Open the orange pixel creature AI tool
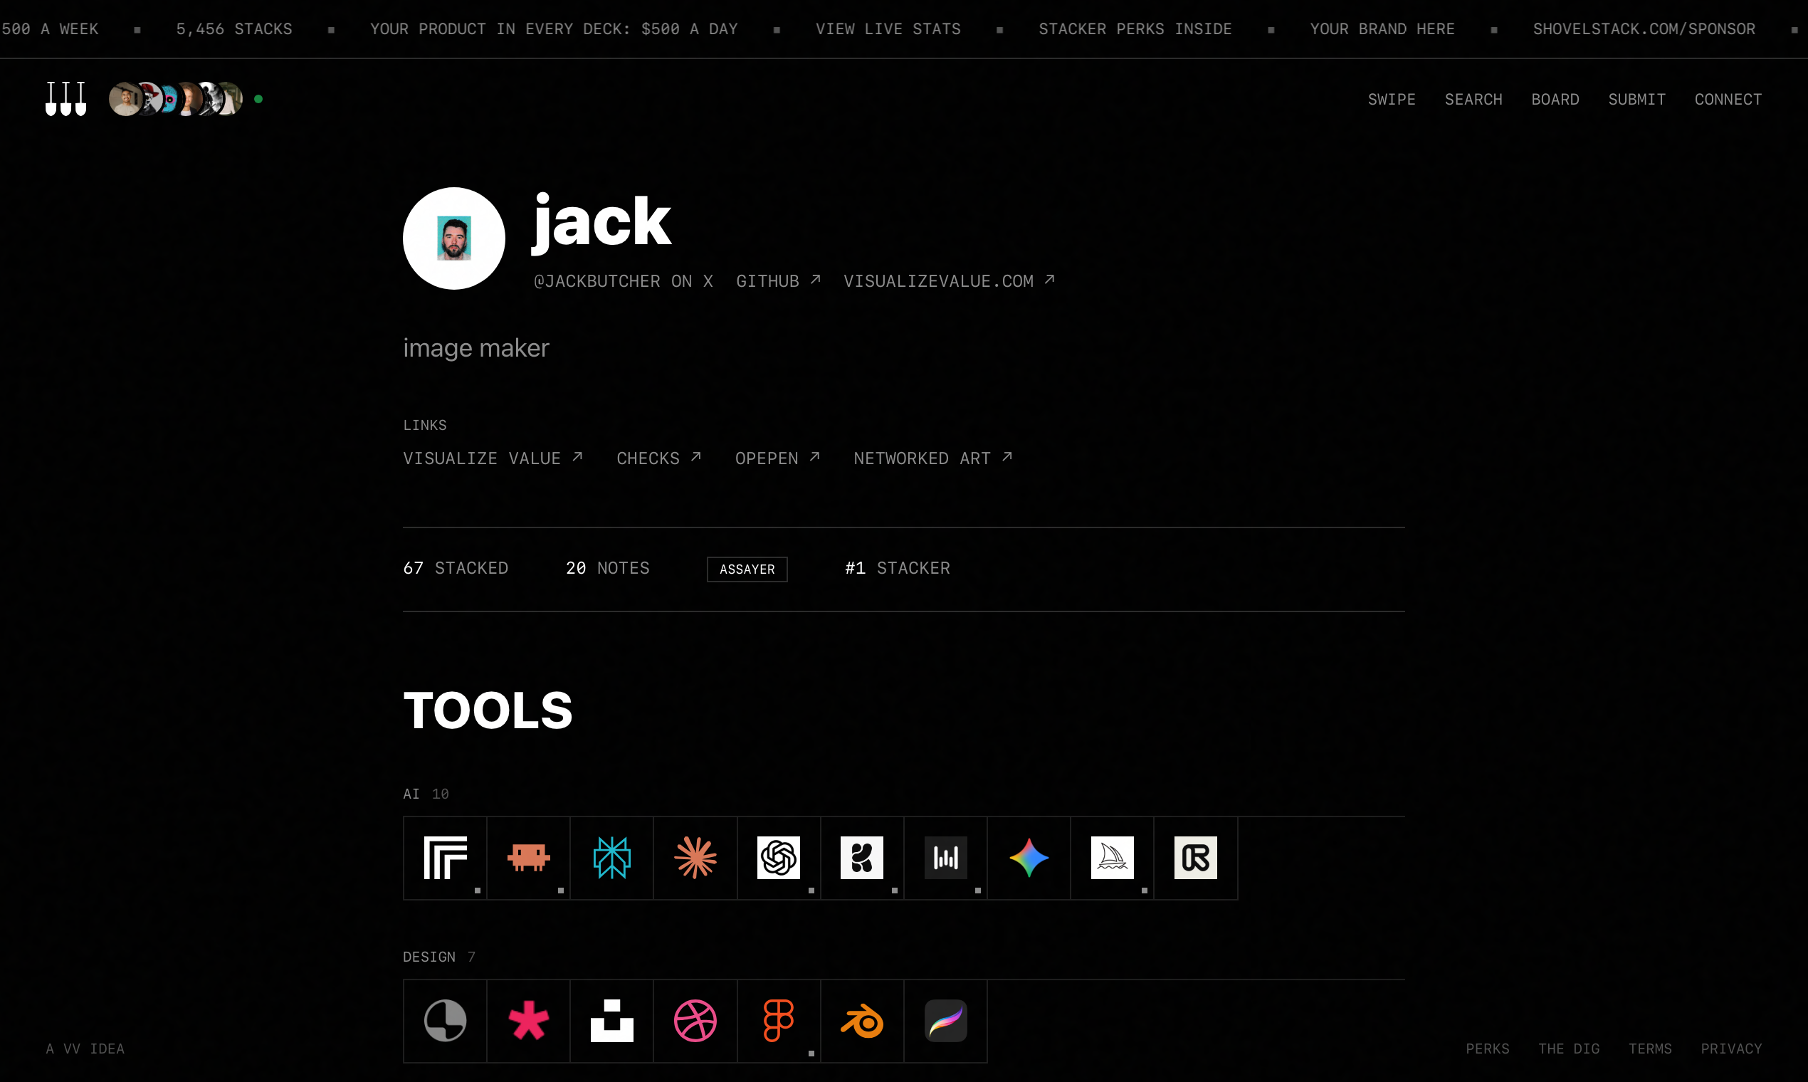The height and width of the screenshot is (1082, 1808). 529,858
